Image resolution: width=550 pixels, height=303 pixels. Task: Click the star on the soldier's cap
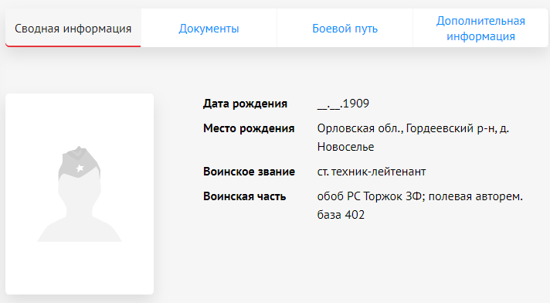(x=80, y=168)
